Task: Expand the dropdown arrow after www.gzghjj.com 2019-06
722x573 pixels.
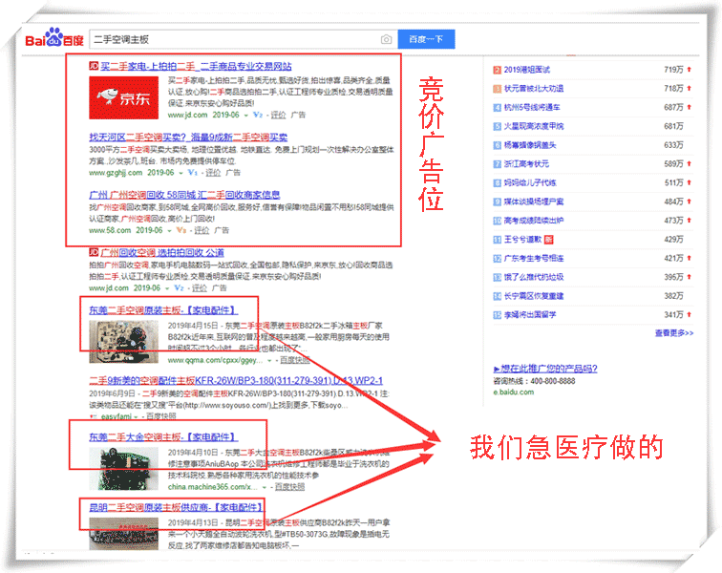Action: (x=180, y=173)
